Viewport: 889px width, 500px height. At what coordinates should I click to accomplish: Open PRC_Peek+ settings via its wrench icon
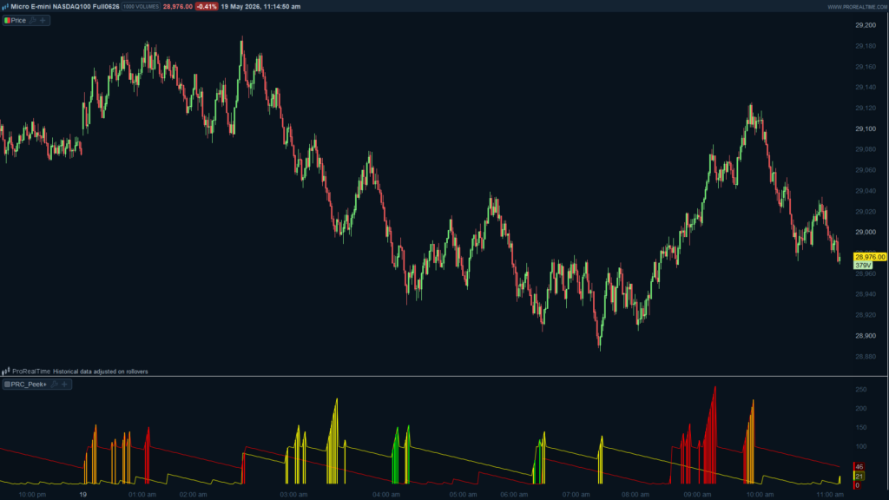tap(55, 385)
